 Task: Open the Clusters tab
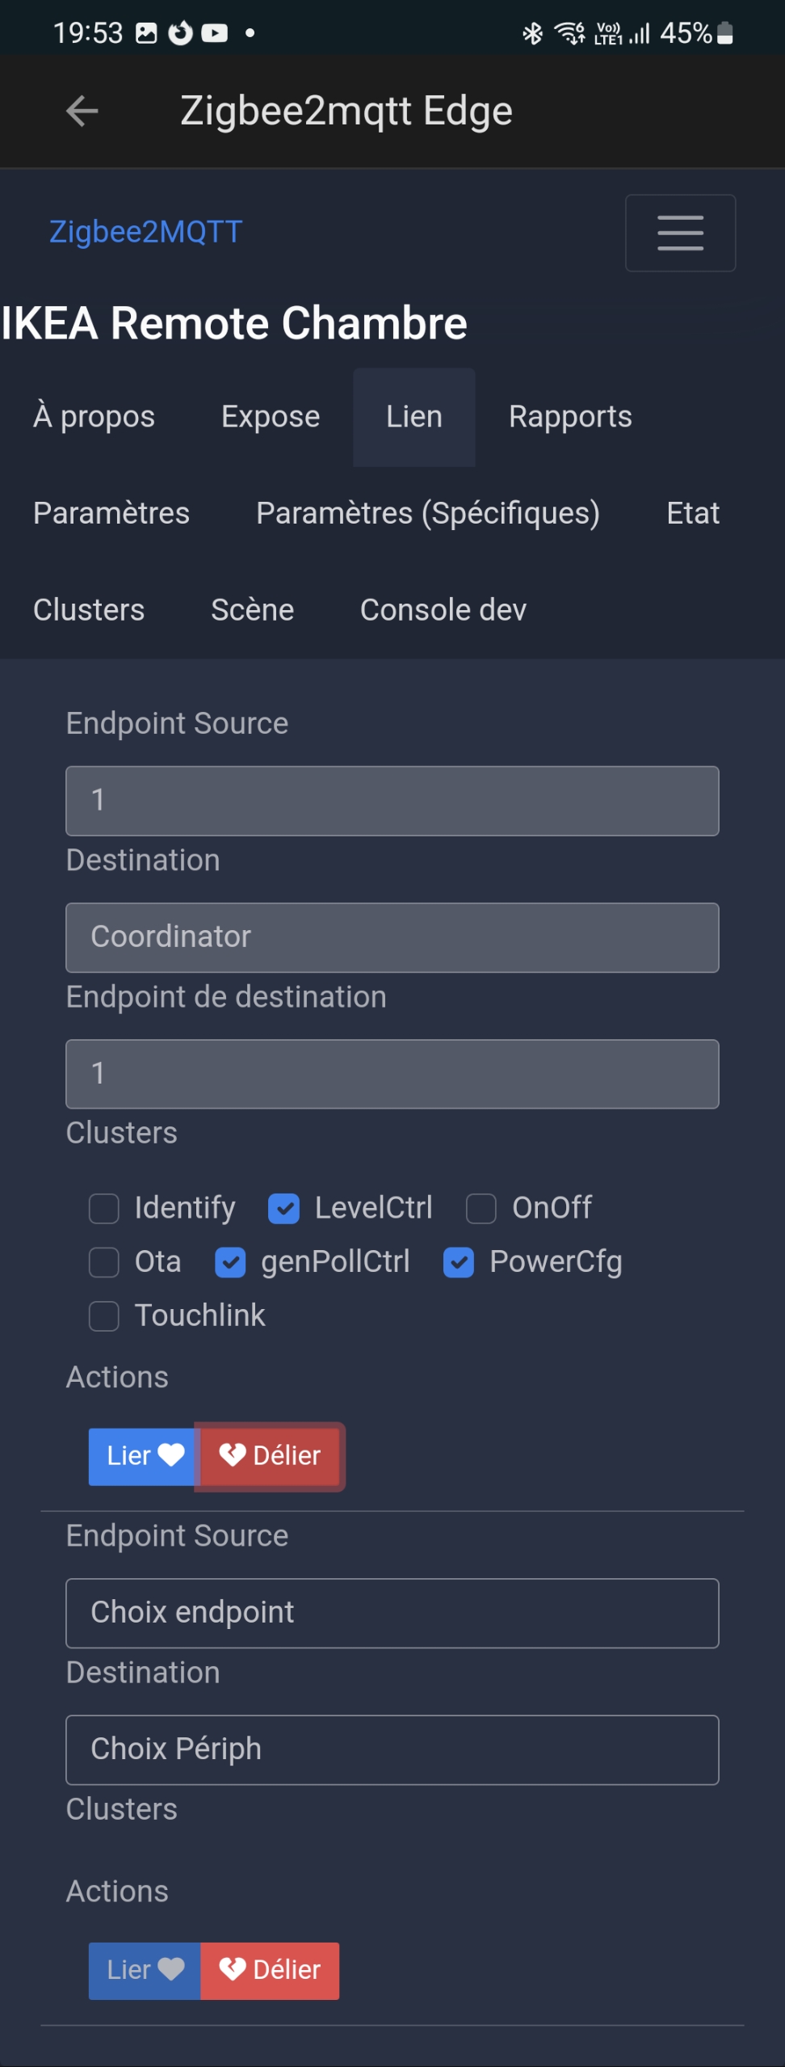[89, 610]
